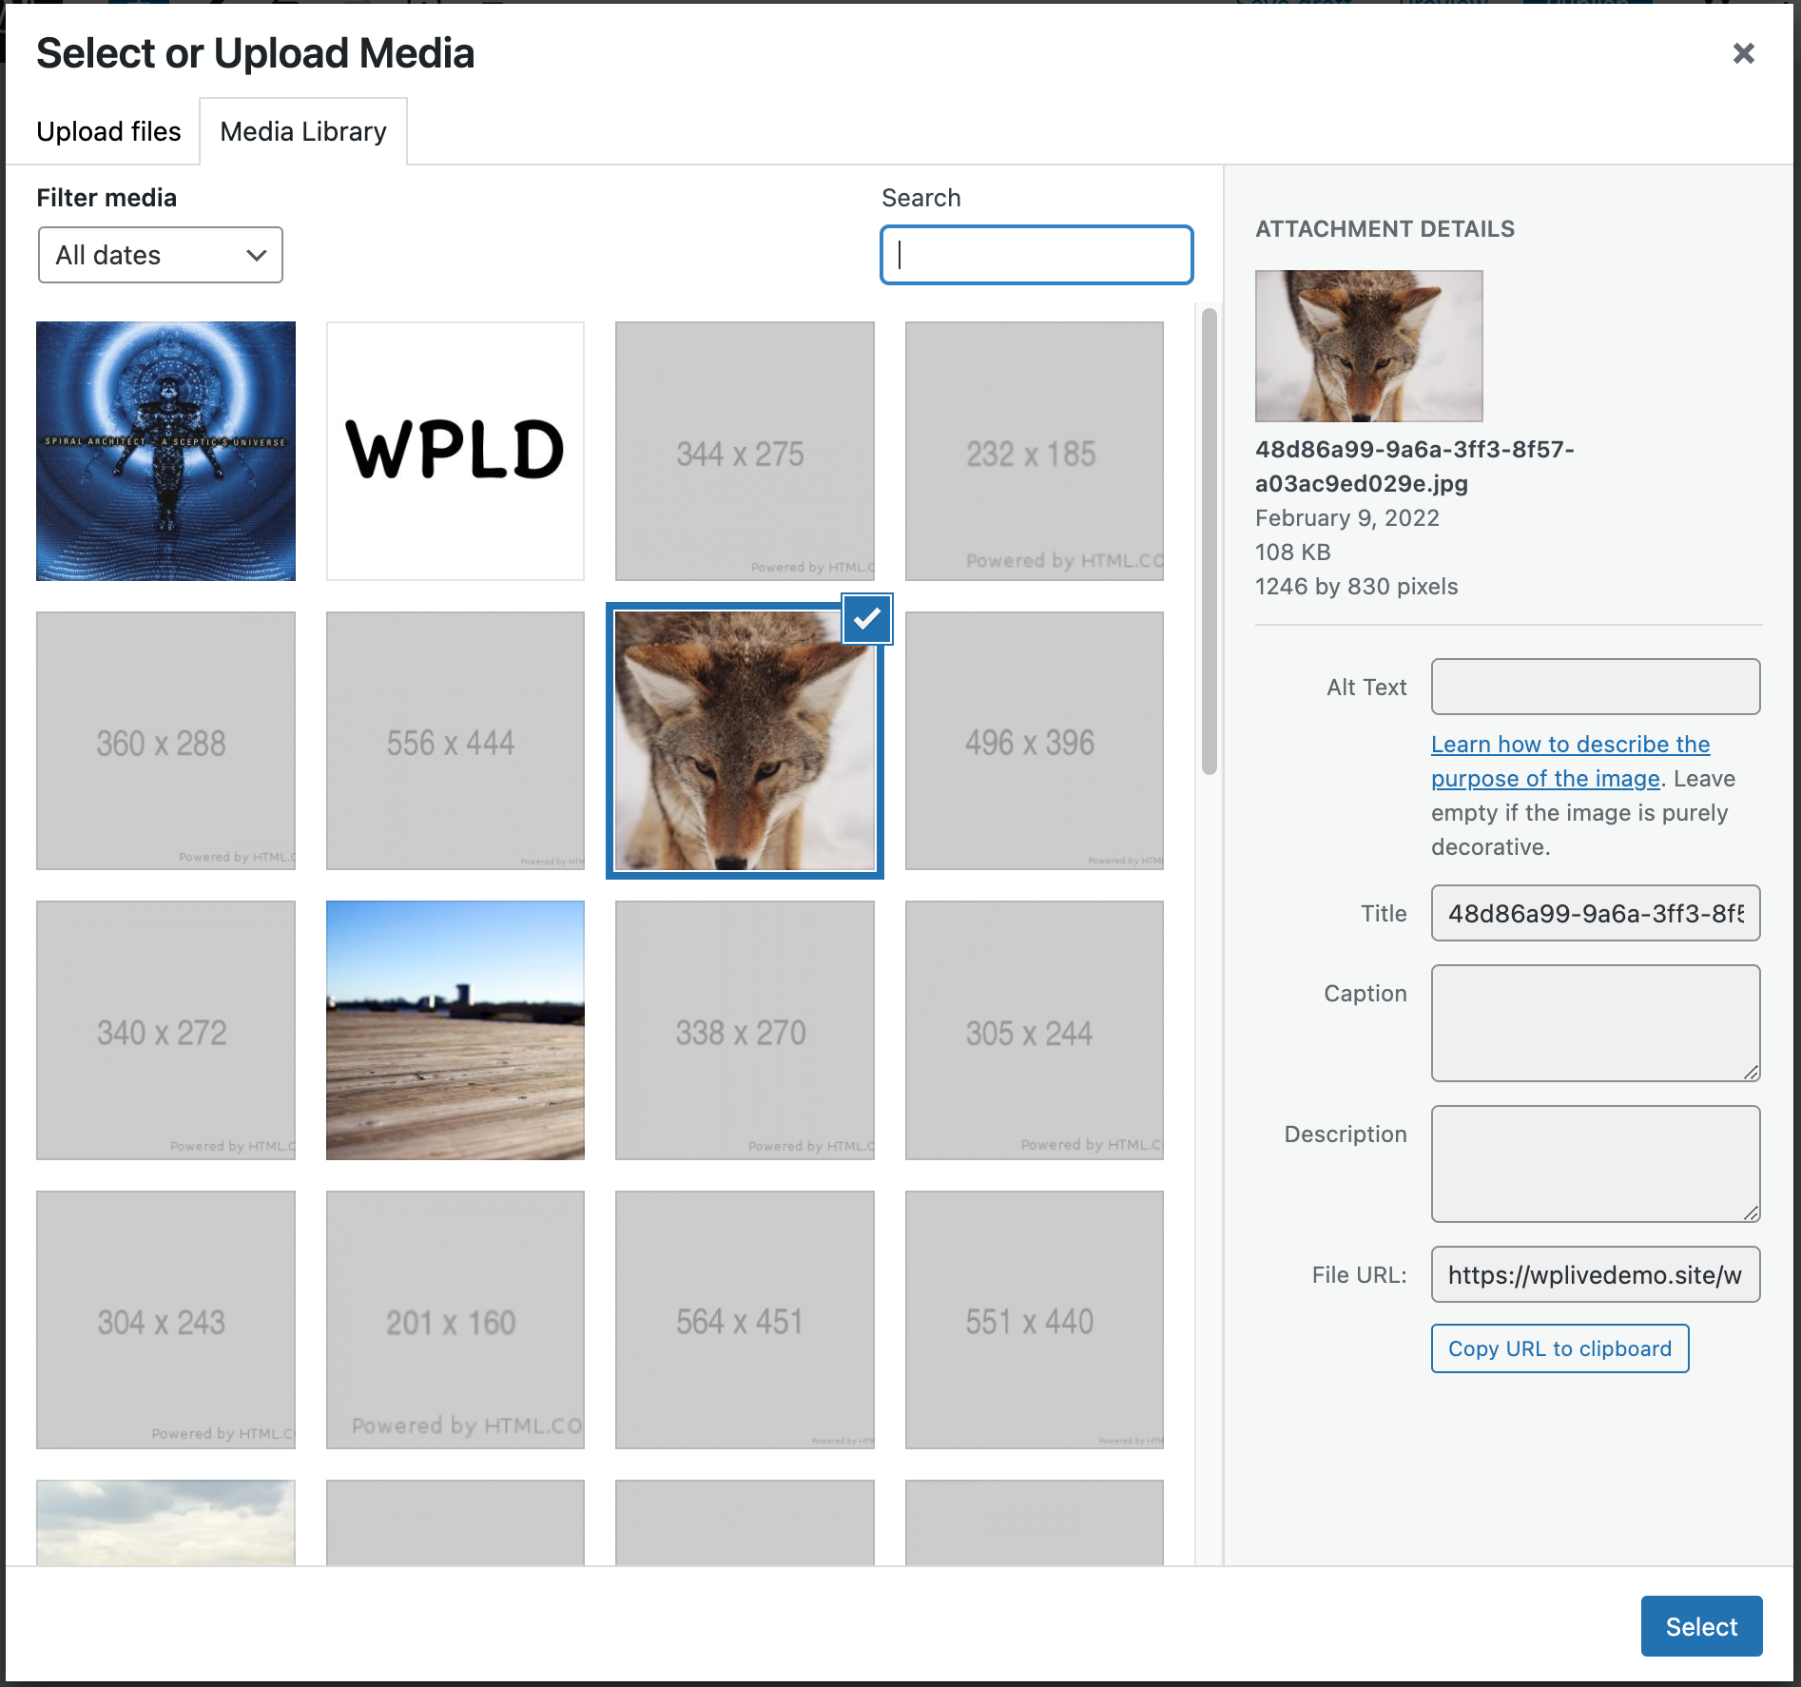Click inside the Search media field
The image size is (1801, 1687).
tap(1036, 255)
